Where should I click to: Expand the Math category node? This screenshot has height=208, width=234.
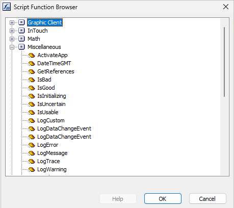(x=12, y=39)
